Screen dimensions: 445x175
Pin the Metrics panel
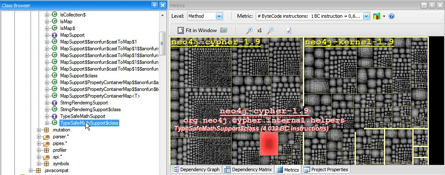[432, 5]
